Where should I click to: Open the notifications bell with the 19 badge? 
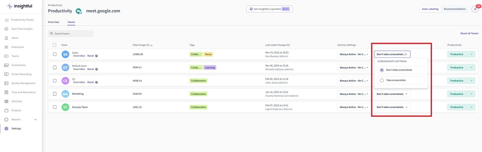click(x=475, y=9)
